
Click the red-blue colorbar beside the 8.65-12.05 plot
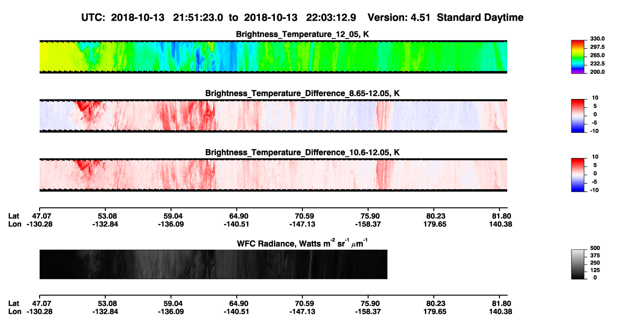click(x=577, y=116)
